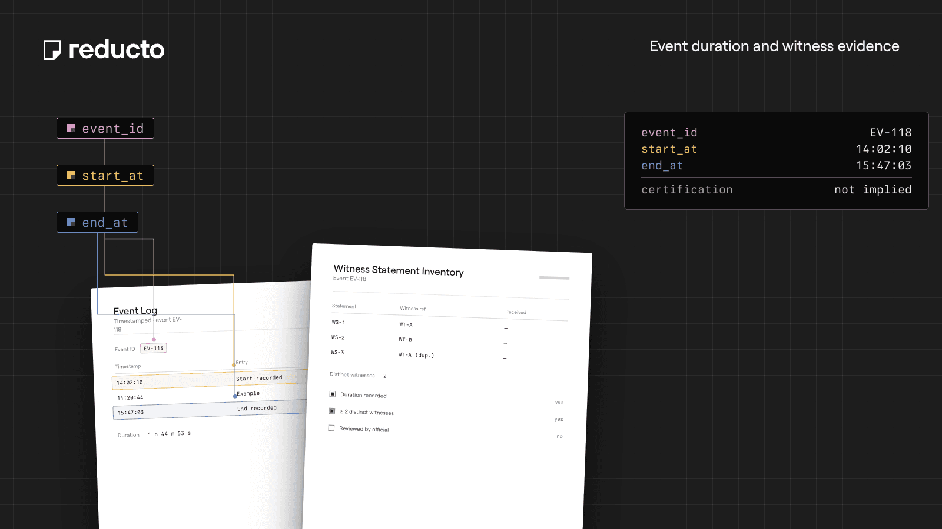Click the 14:20:44 timestamp in Event Log
The height and width of the screenshot is (529, 942).
click(130, 397)
